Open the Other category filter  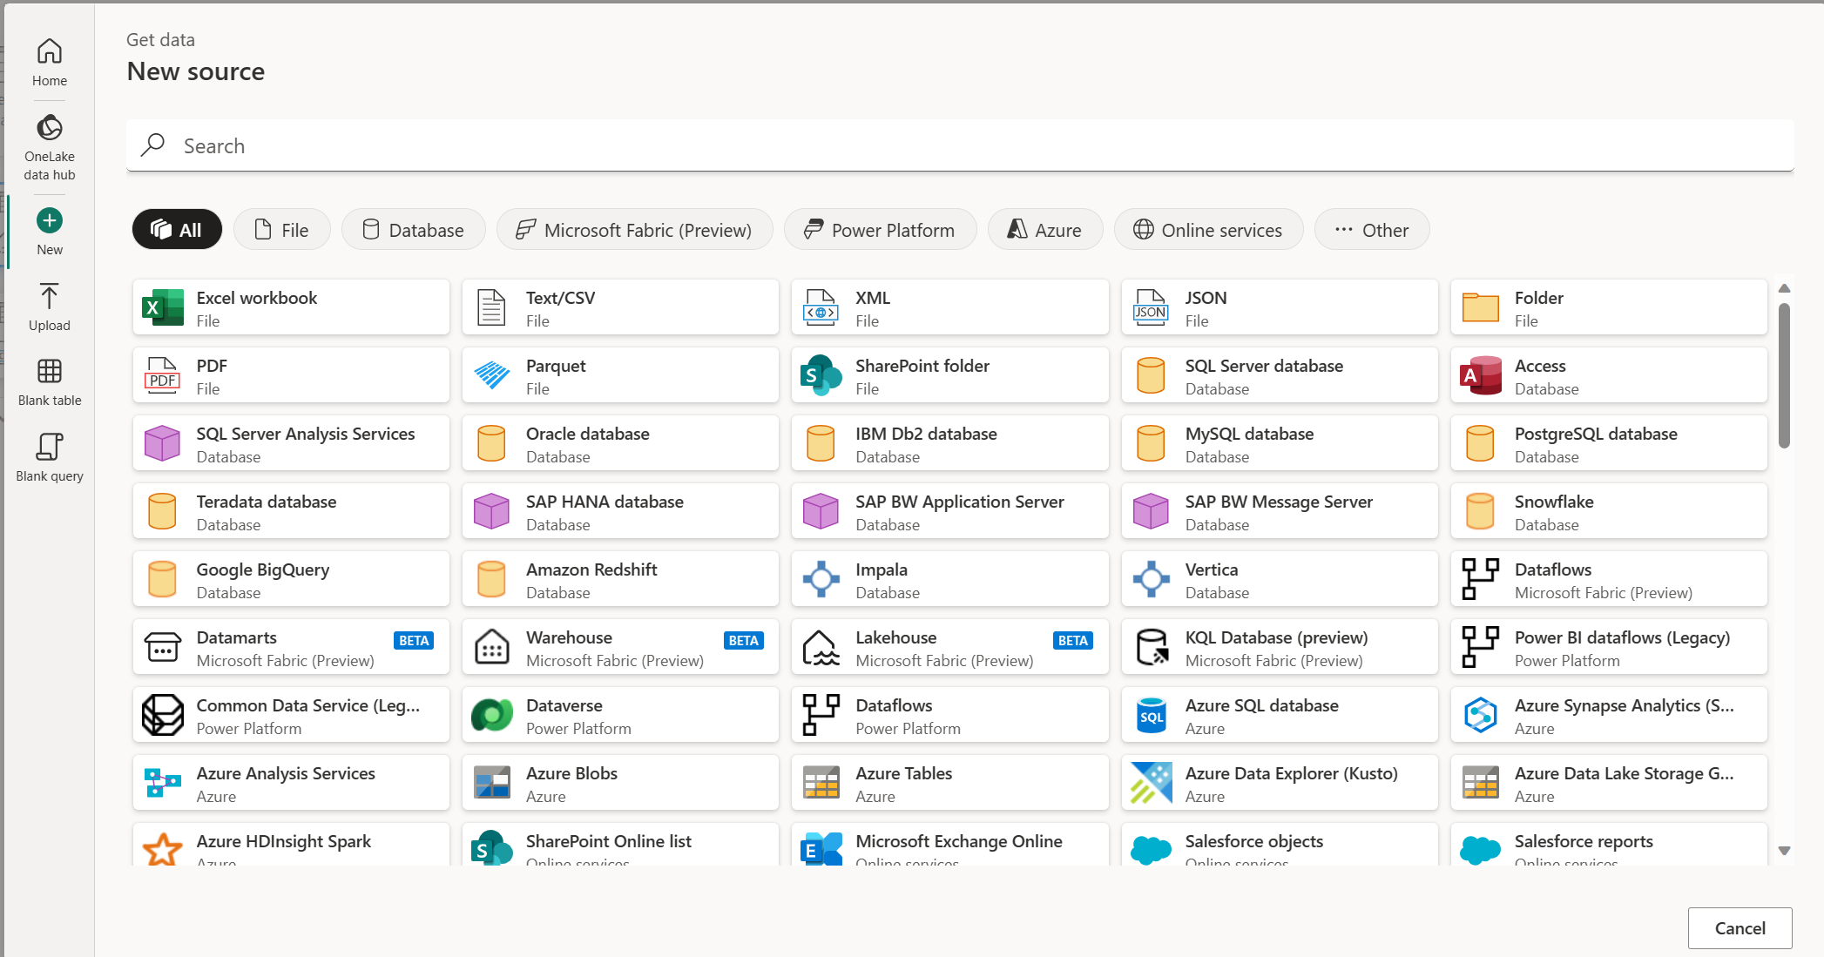tap(1371, 230)
